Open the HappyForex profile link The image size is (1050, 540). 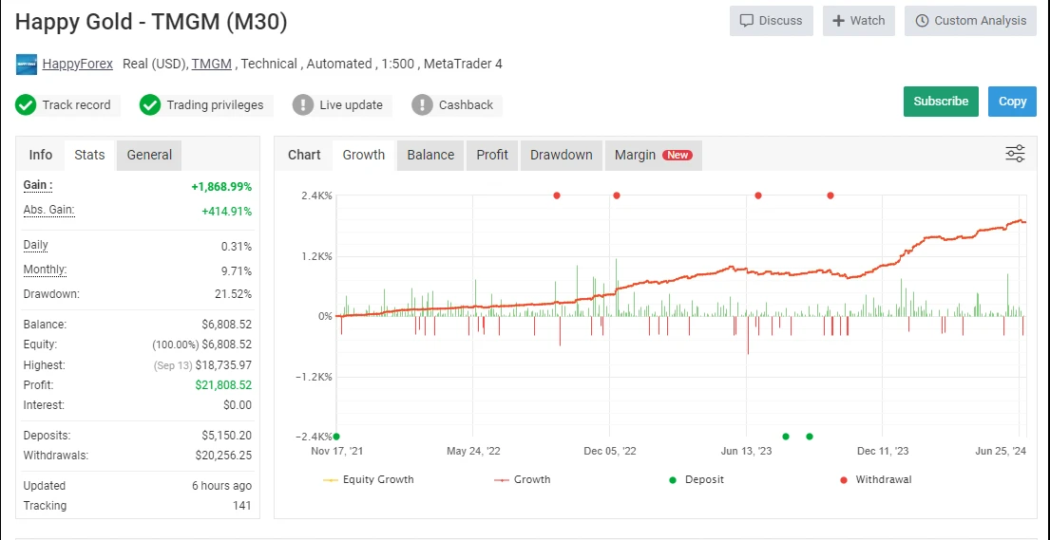point(77,64)
